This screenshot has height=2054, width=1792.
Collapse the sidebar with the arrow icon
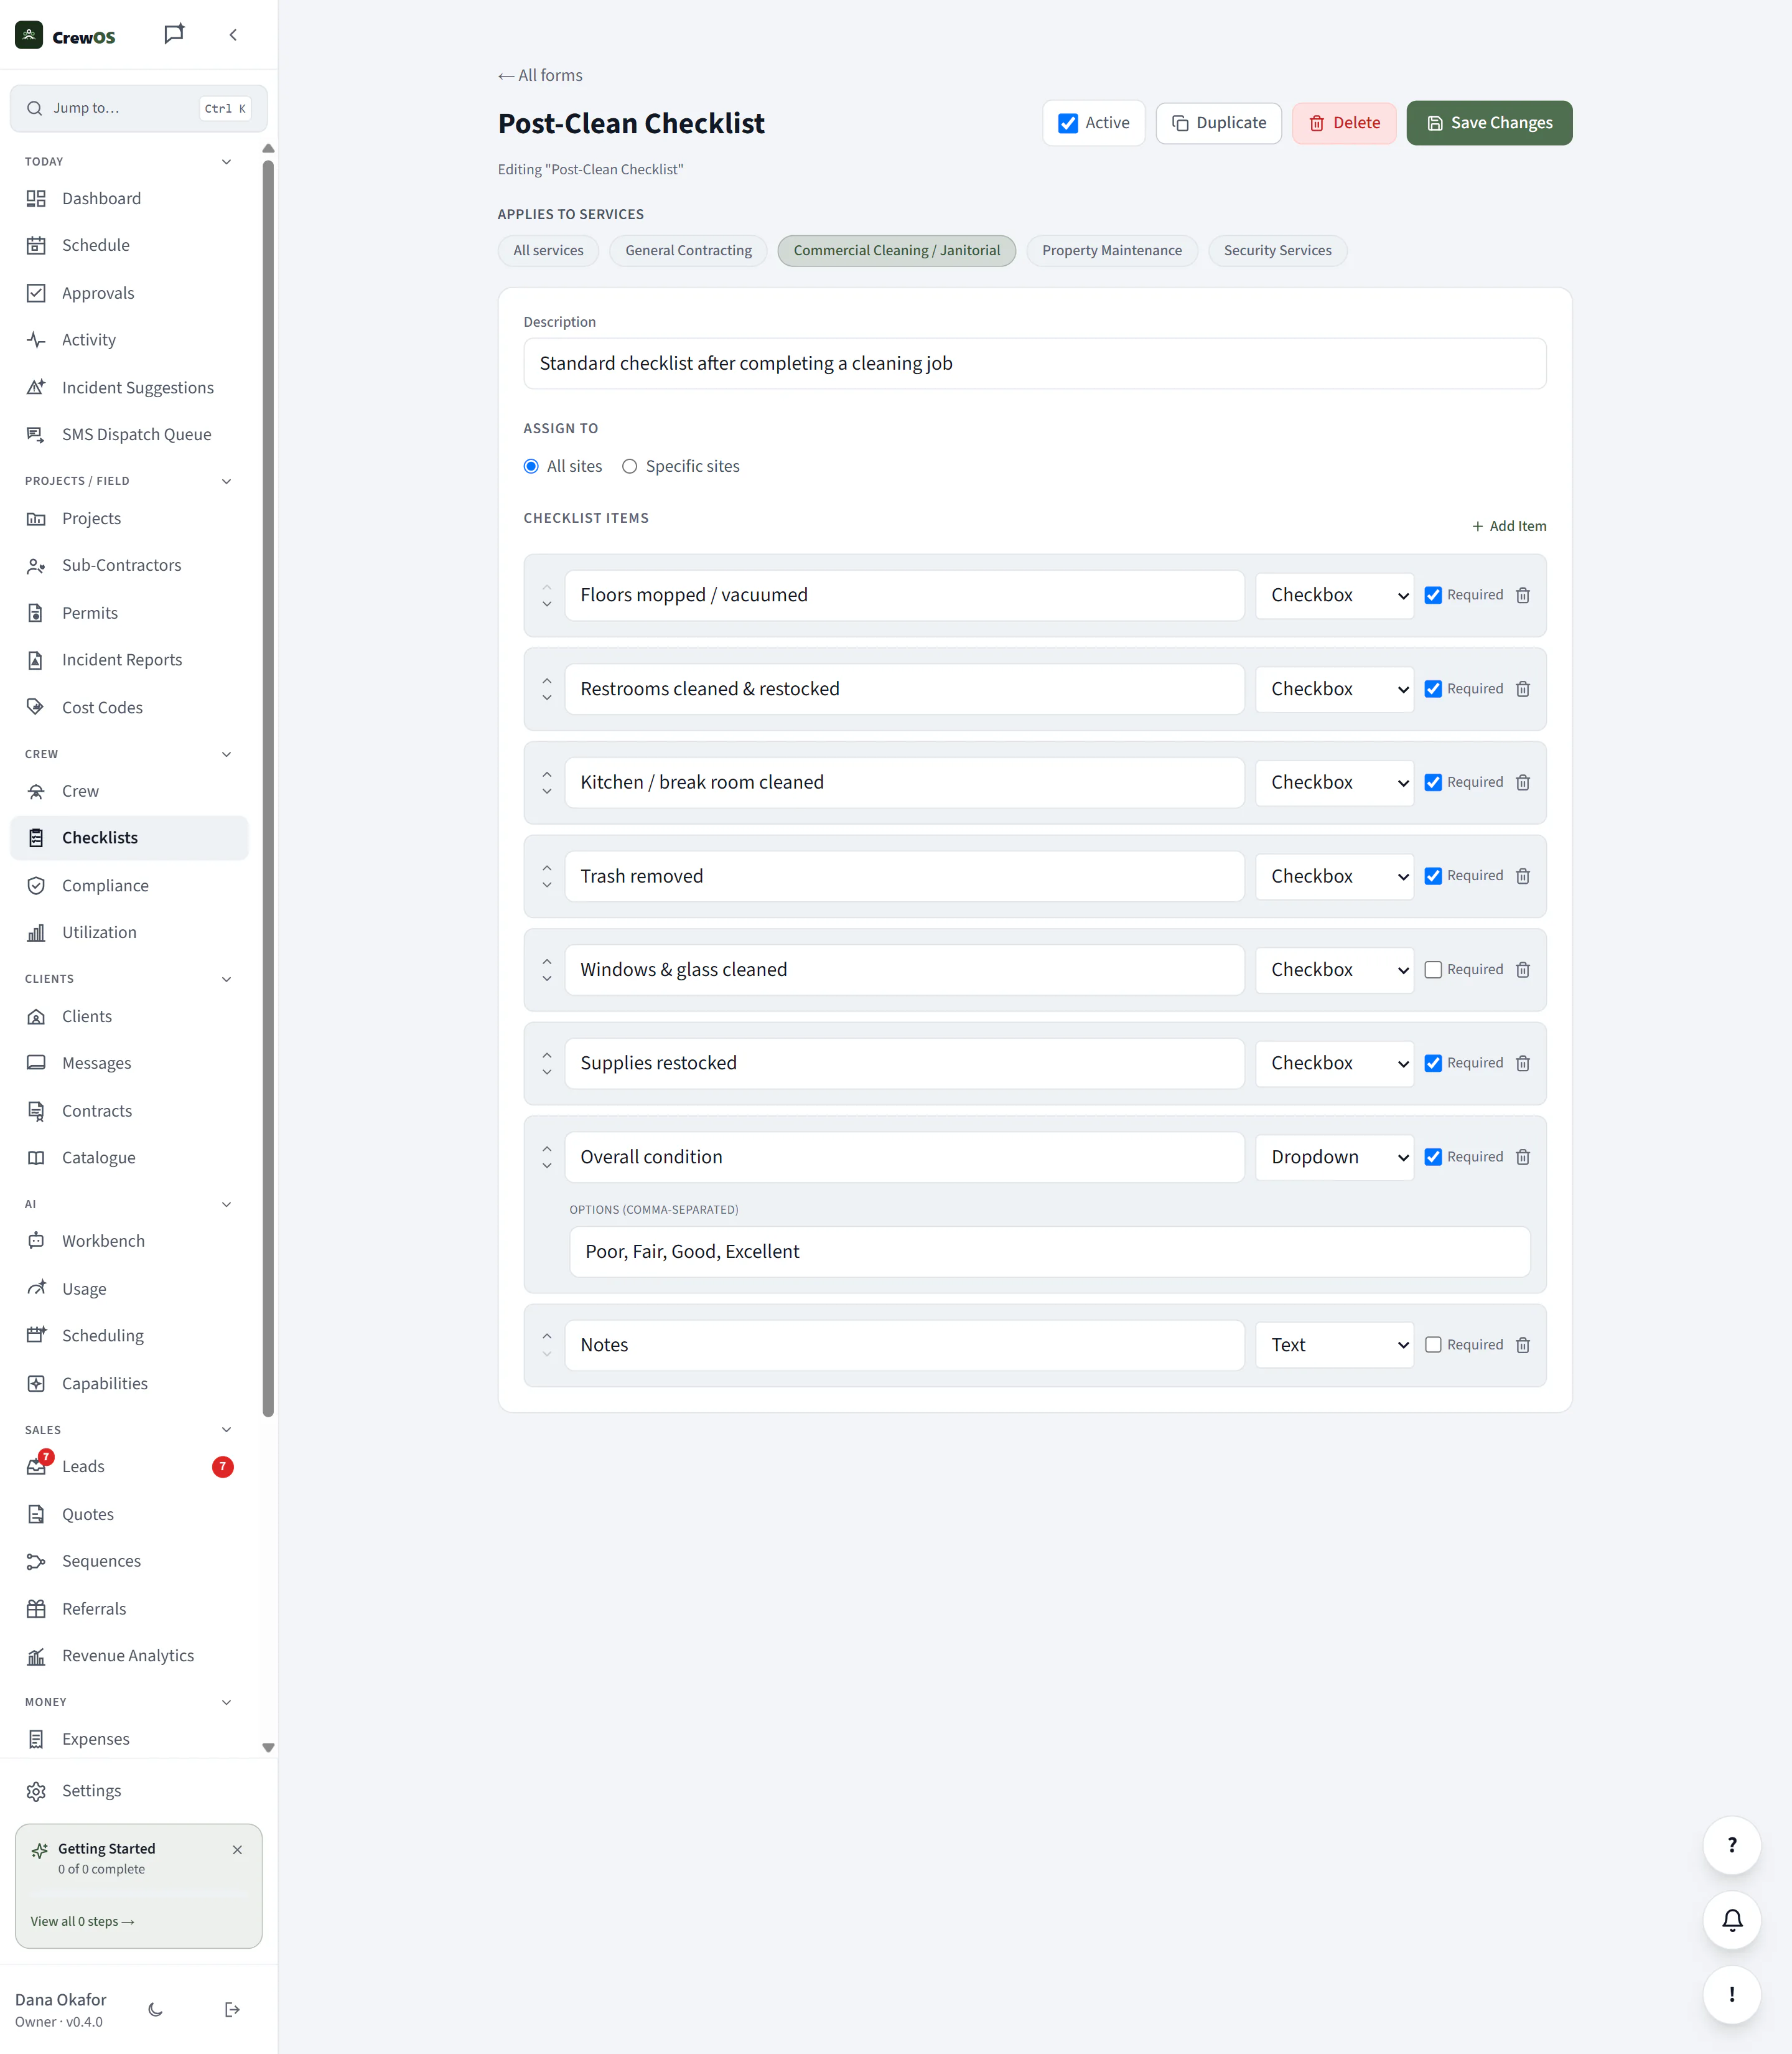(233, 34)
